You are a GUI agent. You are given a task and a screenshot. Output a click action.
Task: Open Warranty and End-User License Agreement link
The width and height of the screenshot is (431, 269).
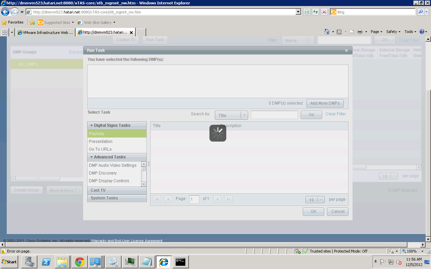[127, 241]
